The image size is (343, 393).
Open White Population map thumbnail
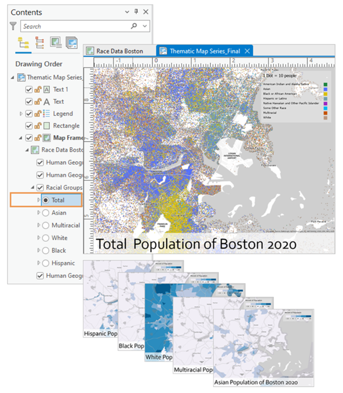click(159, 323)
